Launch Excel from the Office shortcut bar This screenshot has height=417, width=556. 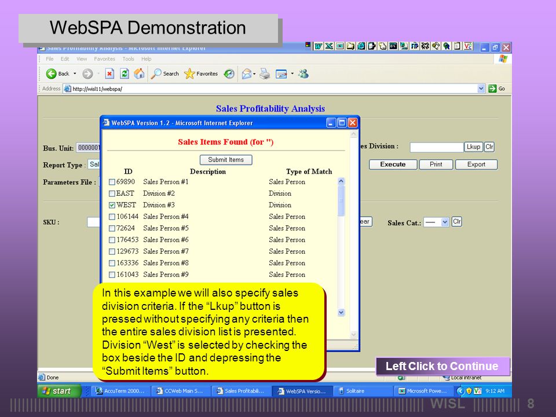pos(329,46)
